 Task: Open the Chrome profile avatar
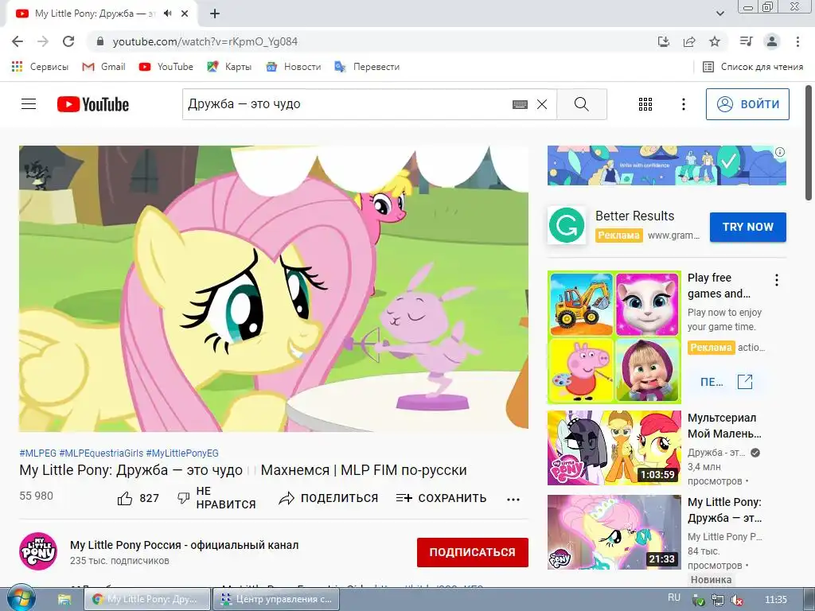point(772,41)
